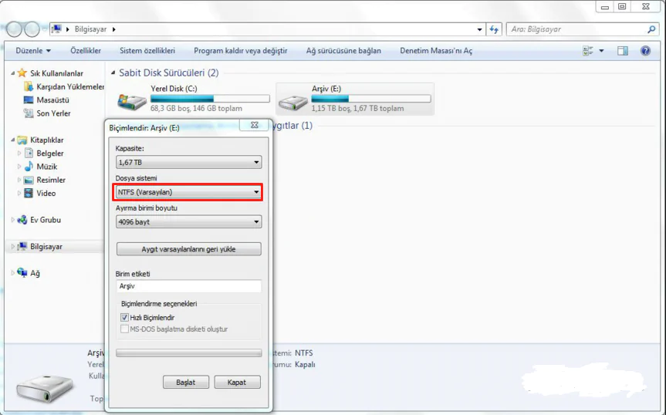Open Video library
This screenshot has height=415, width=666.
coord(40,193)
